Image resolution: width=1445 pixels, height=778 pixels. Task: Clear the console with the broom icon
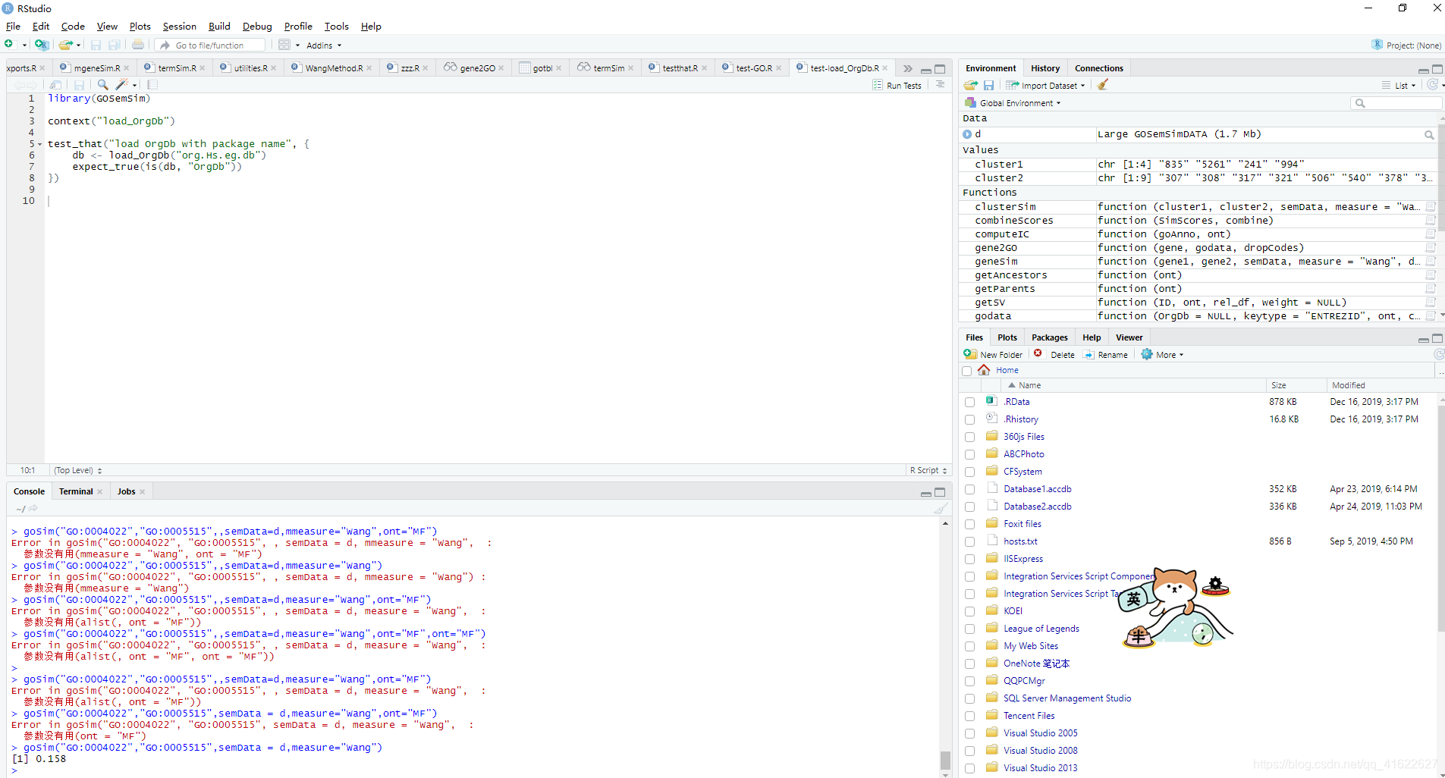coord(941,508)
